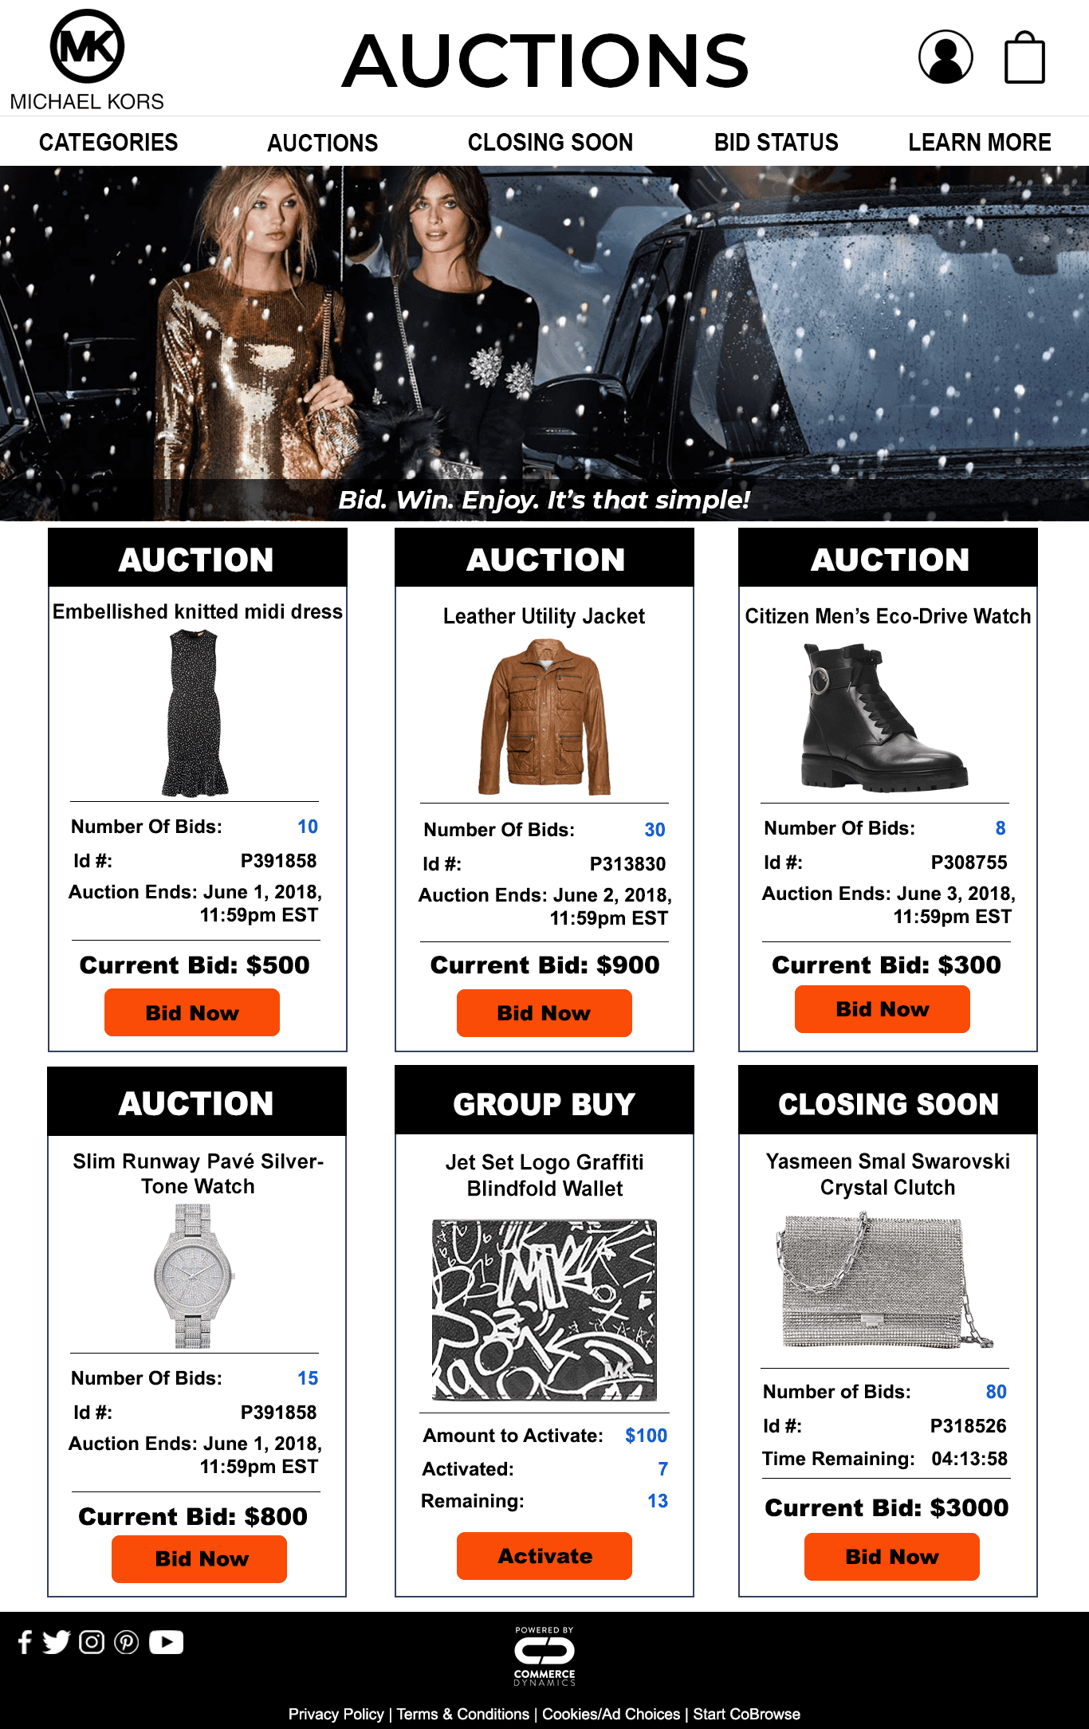
Task: Bid Now on Leather Utility Jacket
Action: 544,1013
